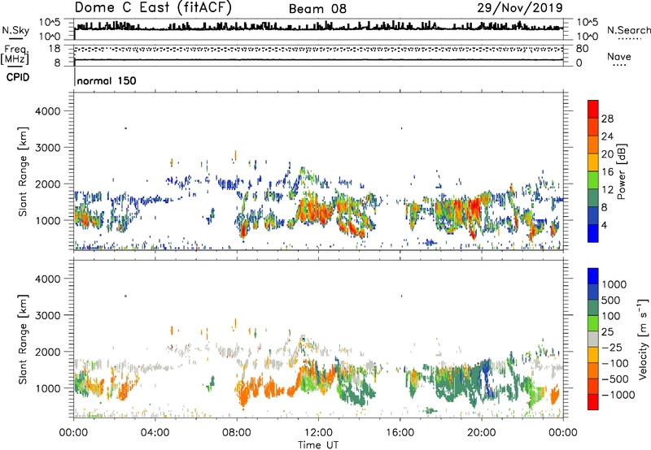Click the 'Nave' legend label
651x450 pixels.
click(x=619, y=56)
